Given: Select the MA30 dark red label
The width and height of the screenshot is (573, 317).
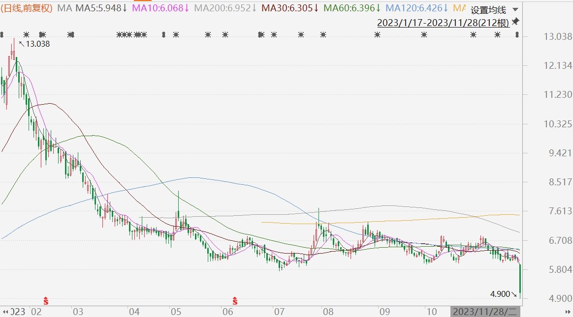Looking at the screenshot, I should 289,8.
